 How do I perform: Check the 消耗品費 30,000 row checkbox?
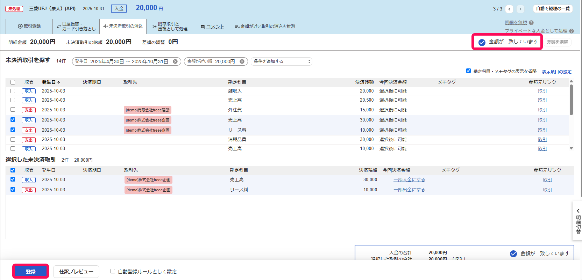click(13, 139)
